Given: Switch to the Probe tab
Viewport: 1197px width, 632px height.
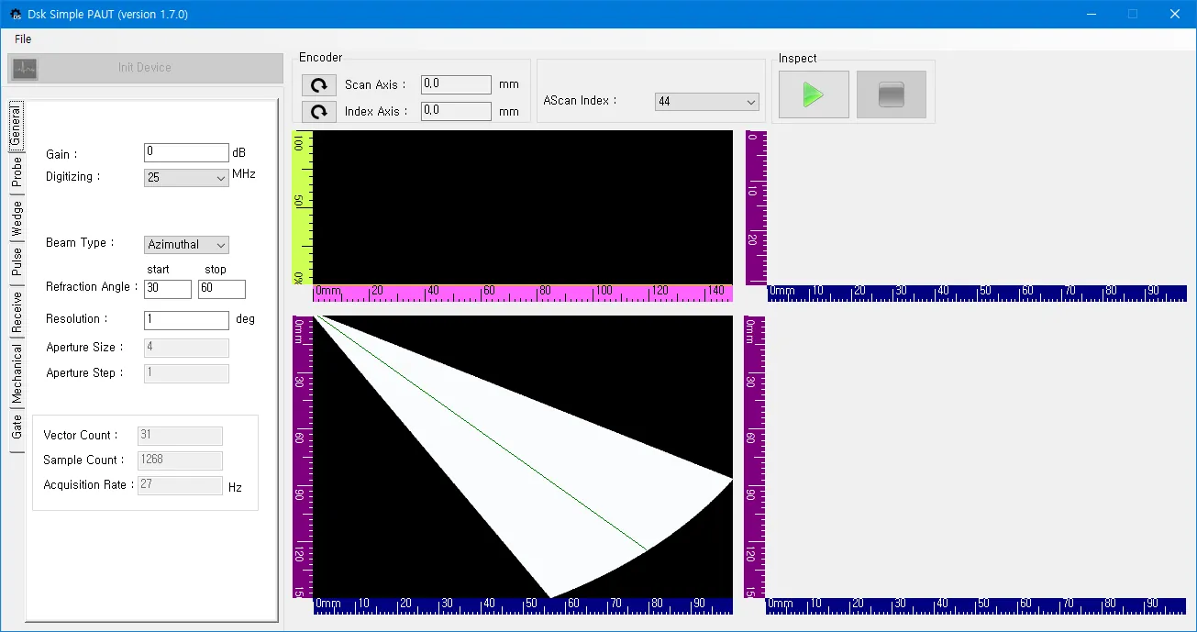Looking at the screenshot, I should point(17,172).
